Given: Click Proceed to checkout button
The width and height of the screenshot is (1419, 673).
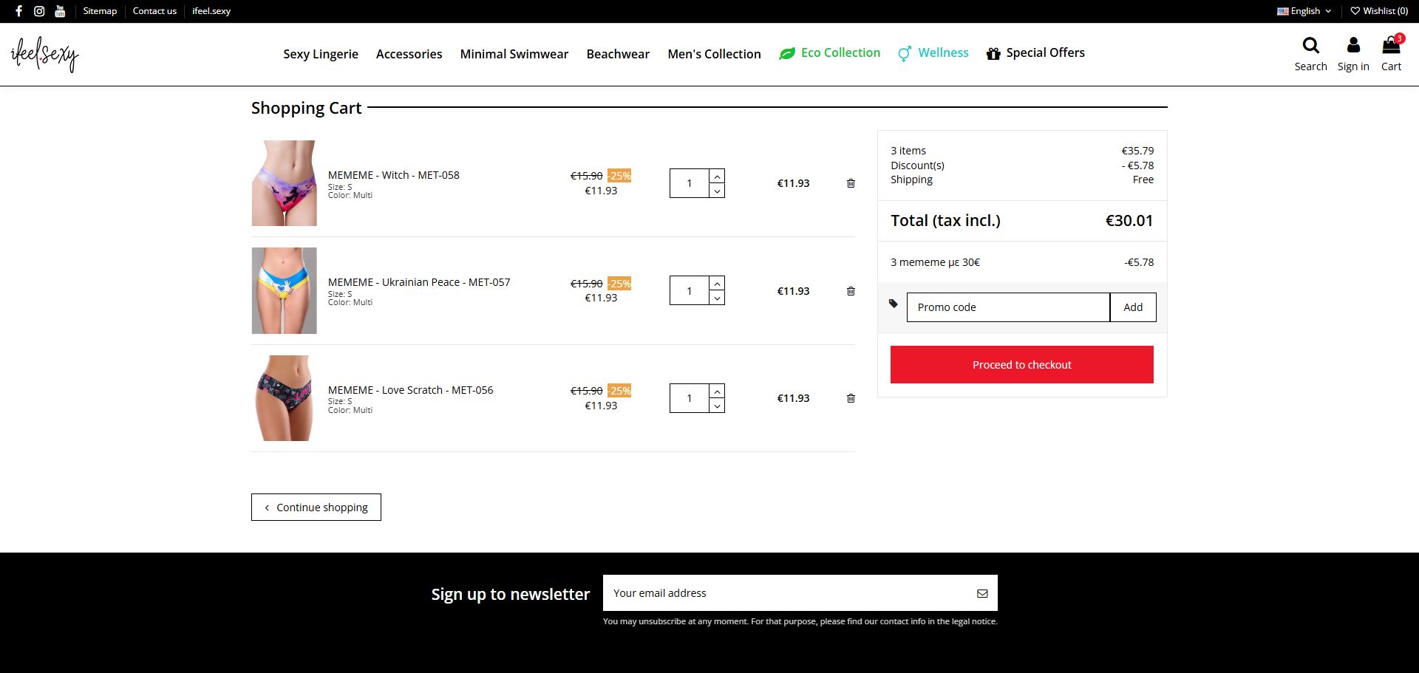Looking at the screenshot, I should pos(1022,365).
